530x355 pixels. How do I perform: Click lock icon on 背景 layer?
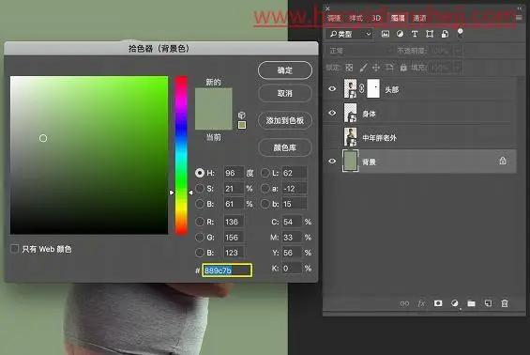tap(503, 161)
